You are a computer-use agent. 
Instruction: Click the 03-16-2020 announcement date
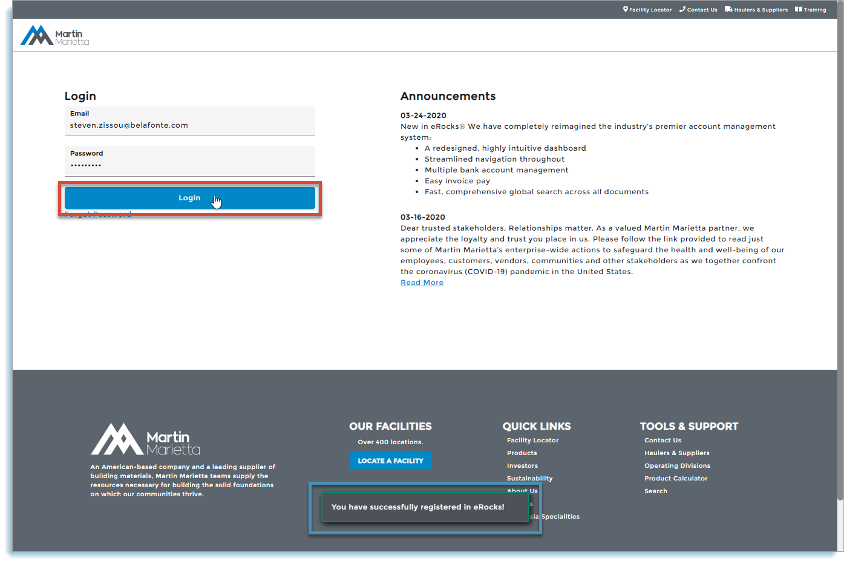pyautogui.click(x=423, y=217)
